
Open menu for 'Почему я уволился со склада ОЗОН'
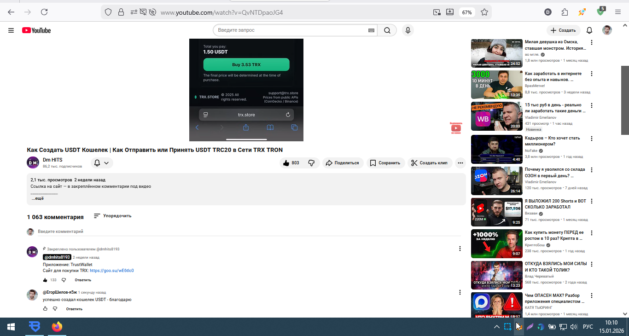tap(592, 169)
